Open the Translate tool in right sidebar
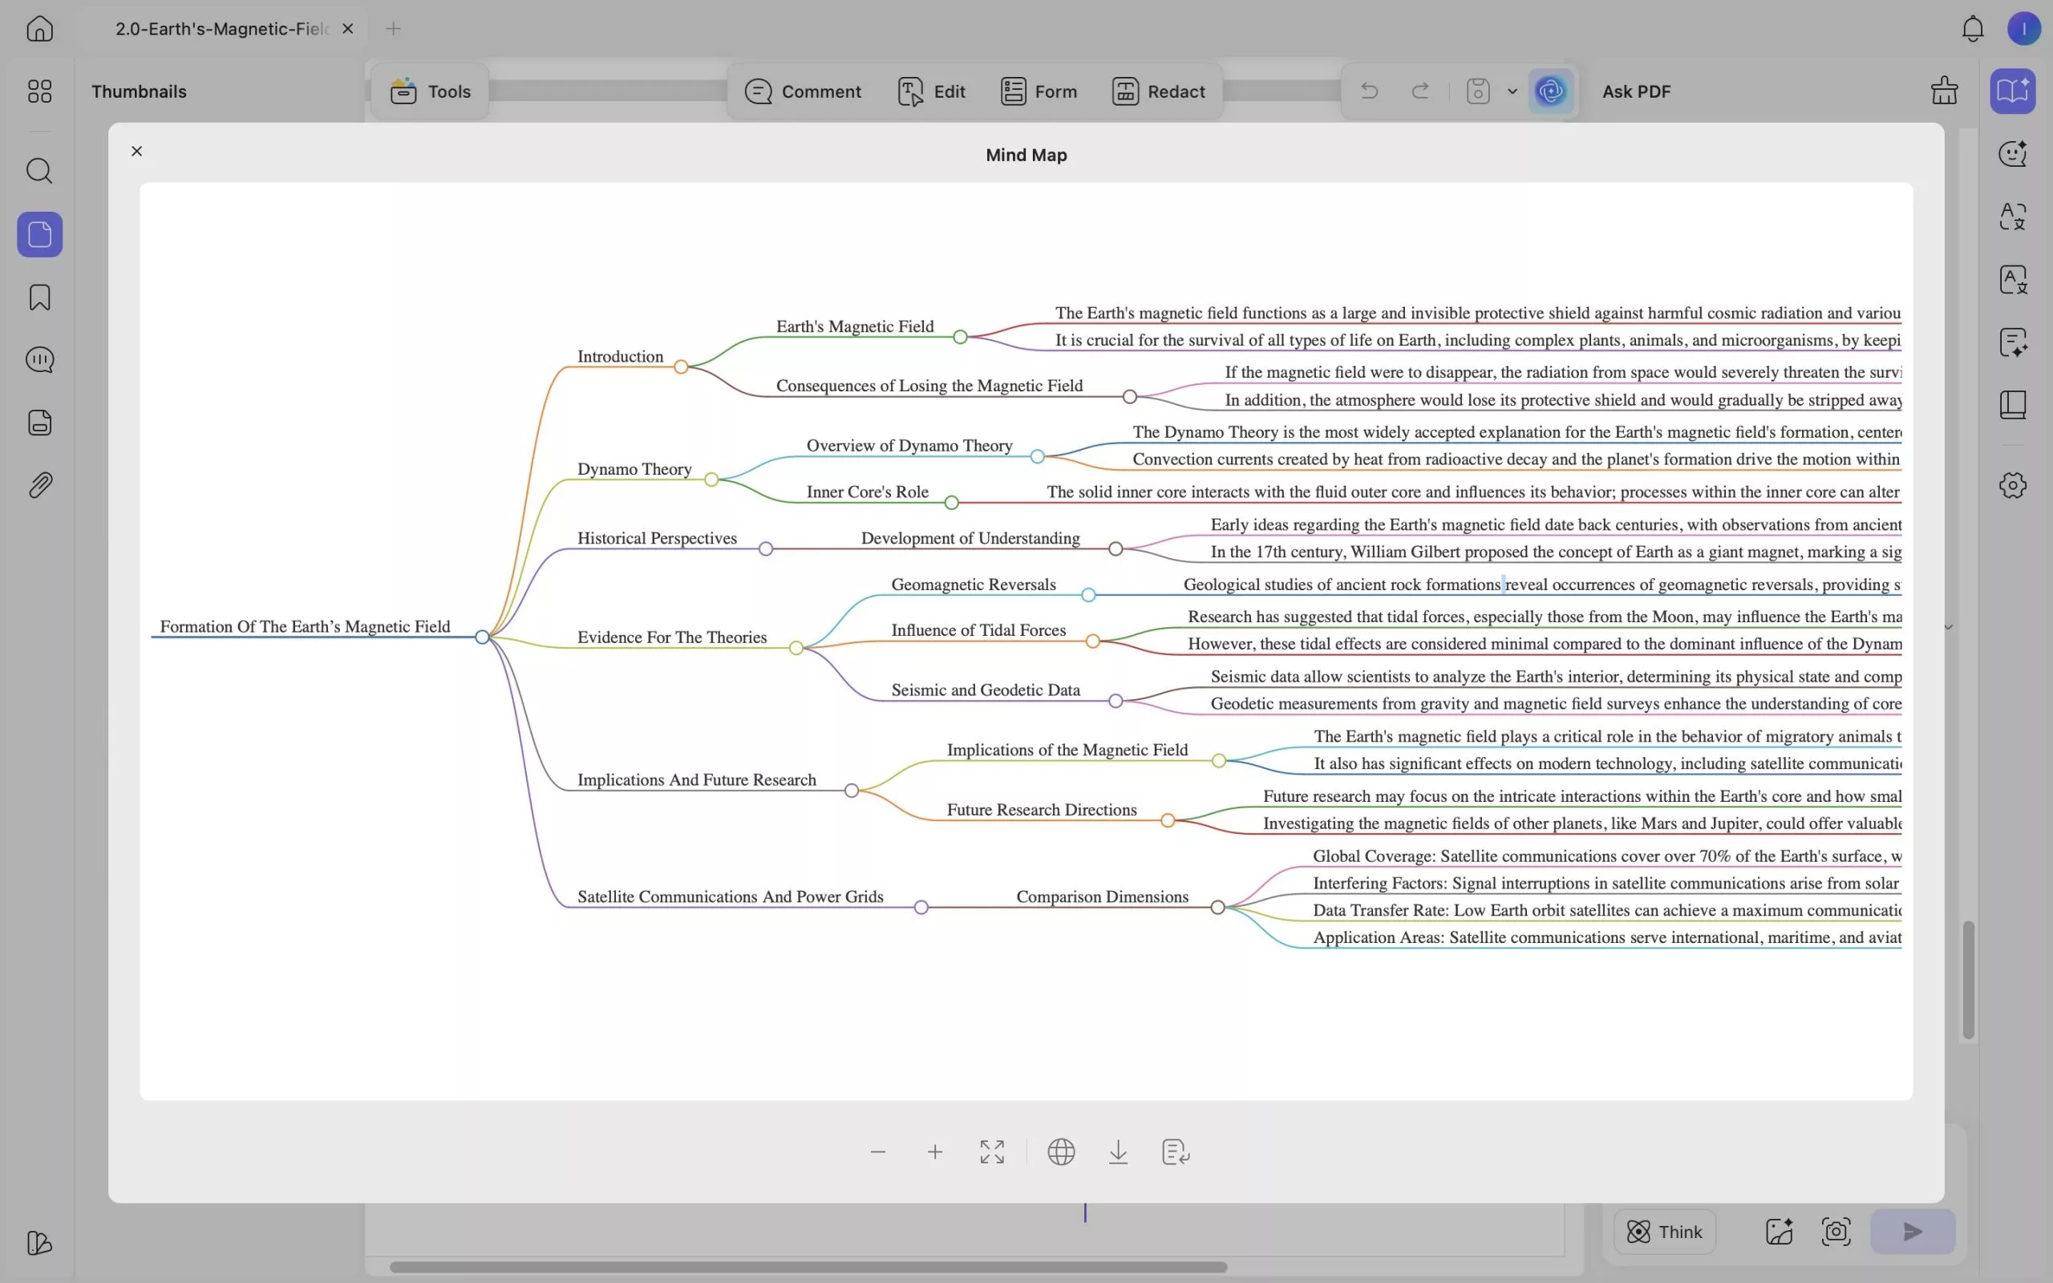 tap(2012, 217)
